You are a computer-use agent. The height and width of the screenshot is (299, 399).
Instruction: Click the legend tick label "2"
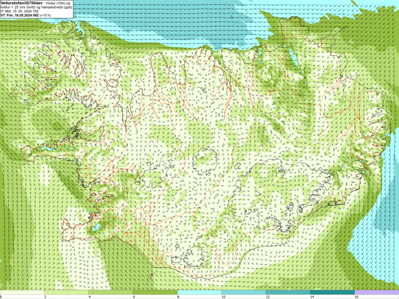pos(45,297)
